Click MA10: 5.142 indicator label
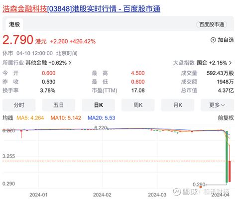236x199 pixels. [x=66, y=118]
